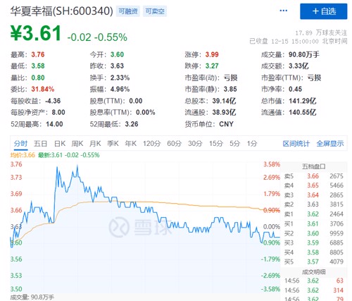Open the three-dot more options menu
The height and width of the screenshot is (301, 352).
pyautogui.click(x=284, y=11)
